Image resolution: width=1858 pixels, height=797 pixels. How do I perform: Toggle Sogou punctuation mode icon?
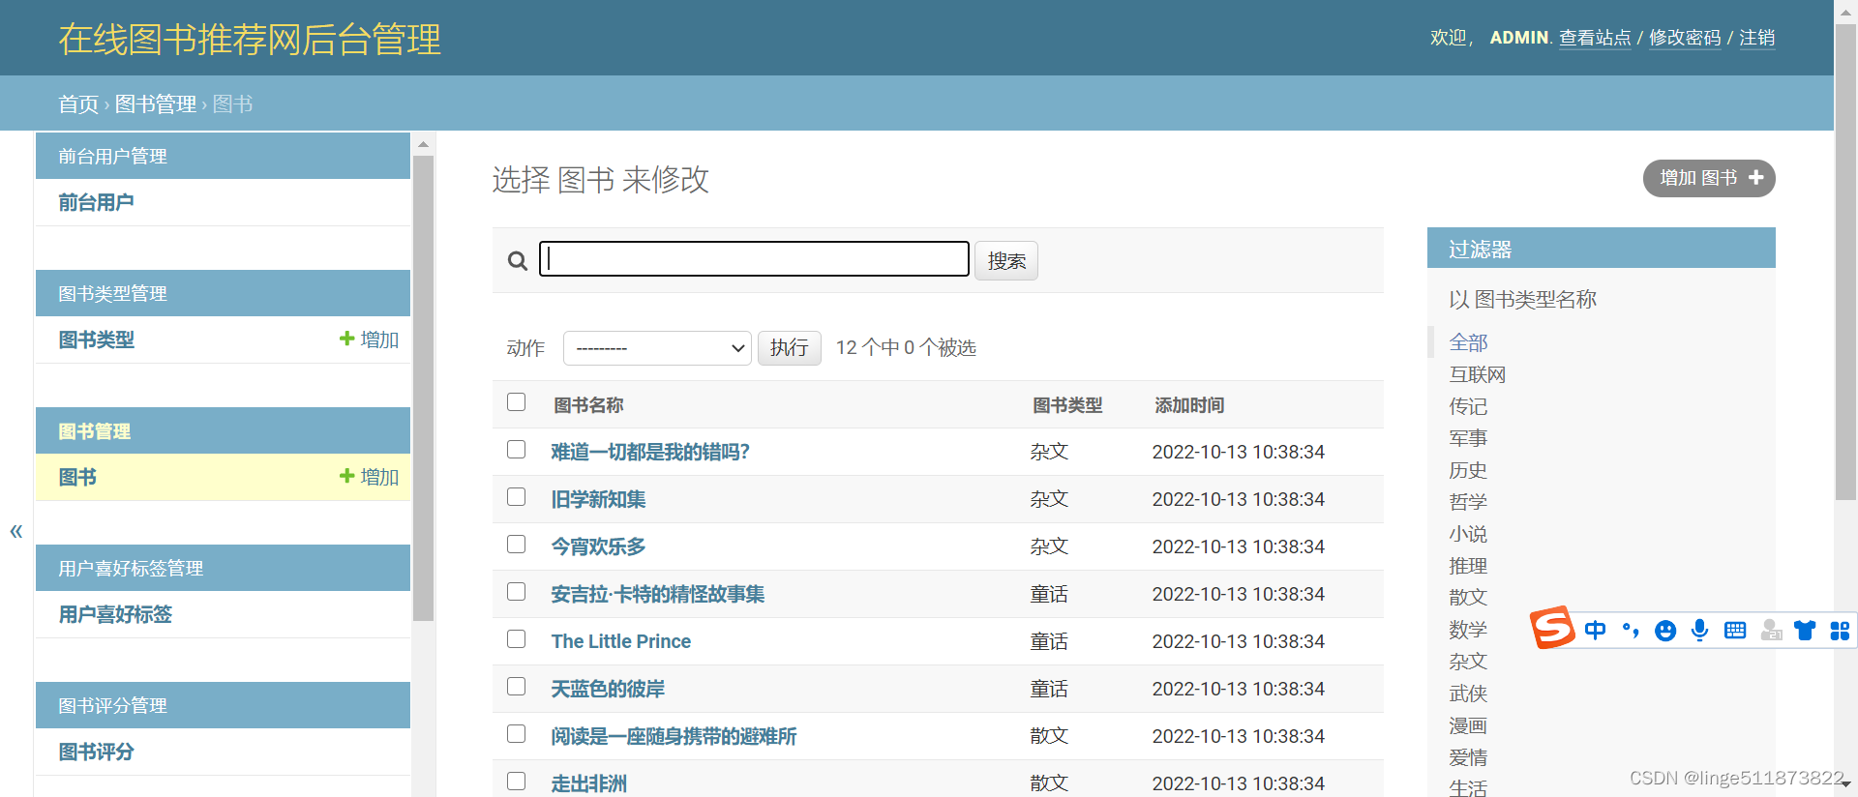tap(1631, 631)
